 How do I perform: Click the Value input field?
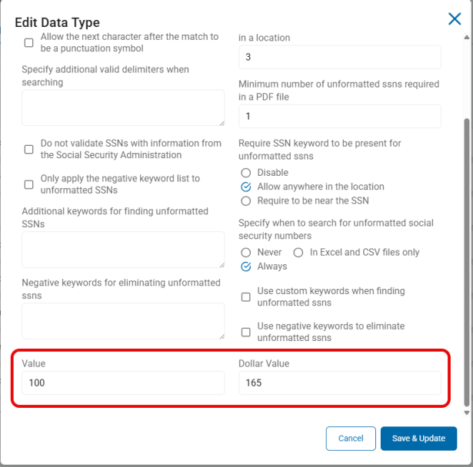pos(123,383)
